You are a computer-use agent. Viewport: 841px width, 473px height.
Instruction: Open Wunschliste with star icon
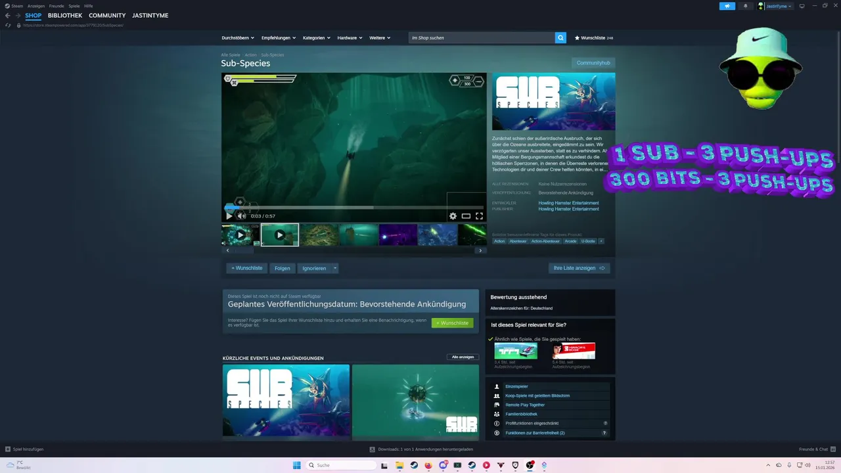coord(594,38)
